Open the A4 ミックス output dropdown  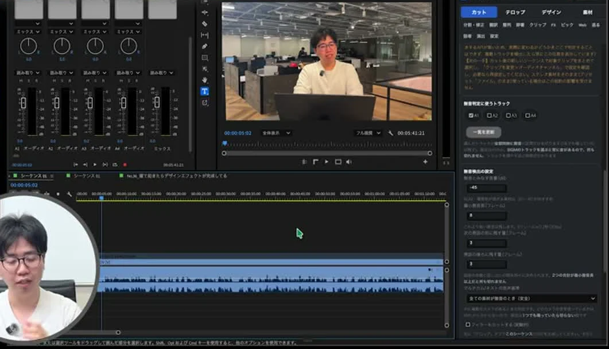coord(129,32)
